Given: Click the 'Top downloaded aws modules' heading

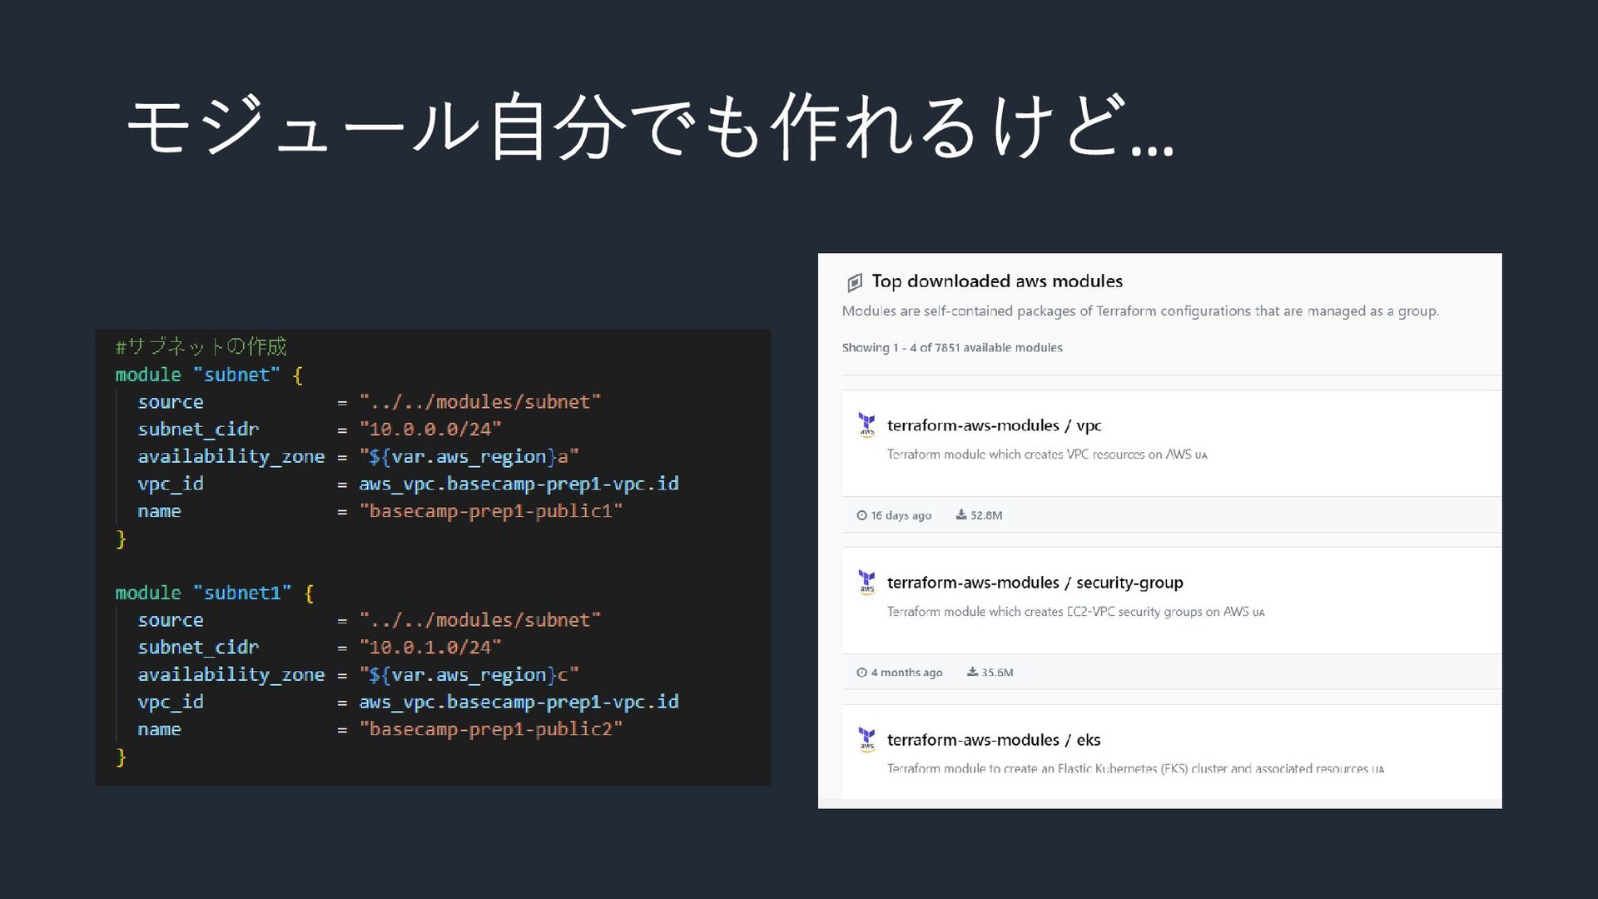Looking at the screenshot, I should point(997,281).
